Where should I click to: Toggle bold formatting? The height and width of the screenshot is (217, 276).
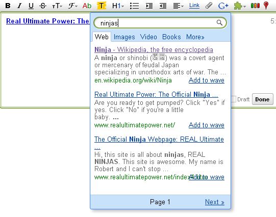coord(8,6)
